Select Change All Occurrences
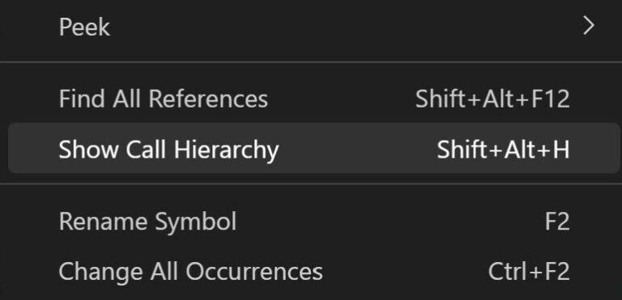The height and width of the screenshot is (300, 622). tap(311, 272)
